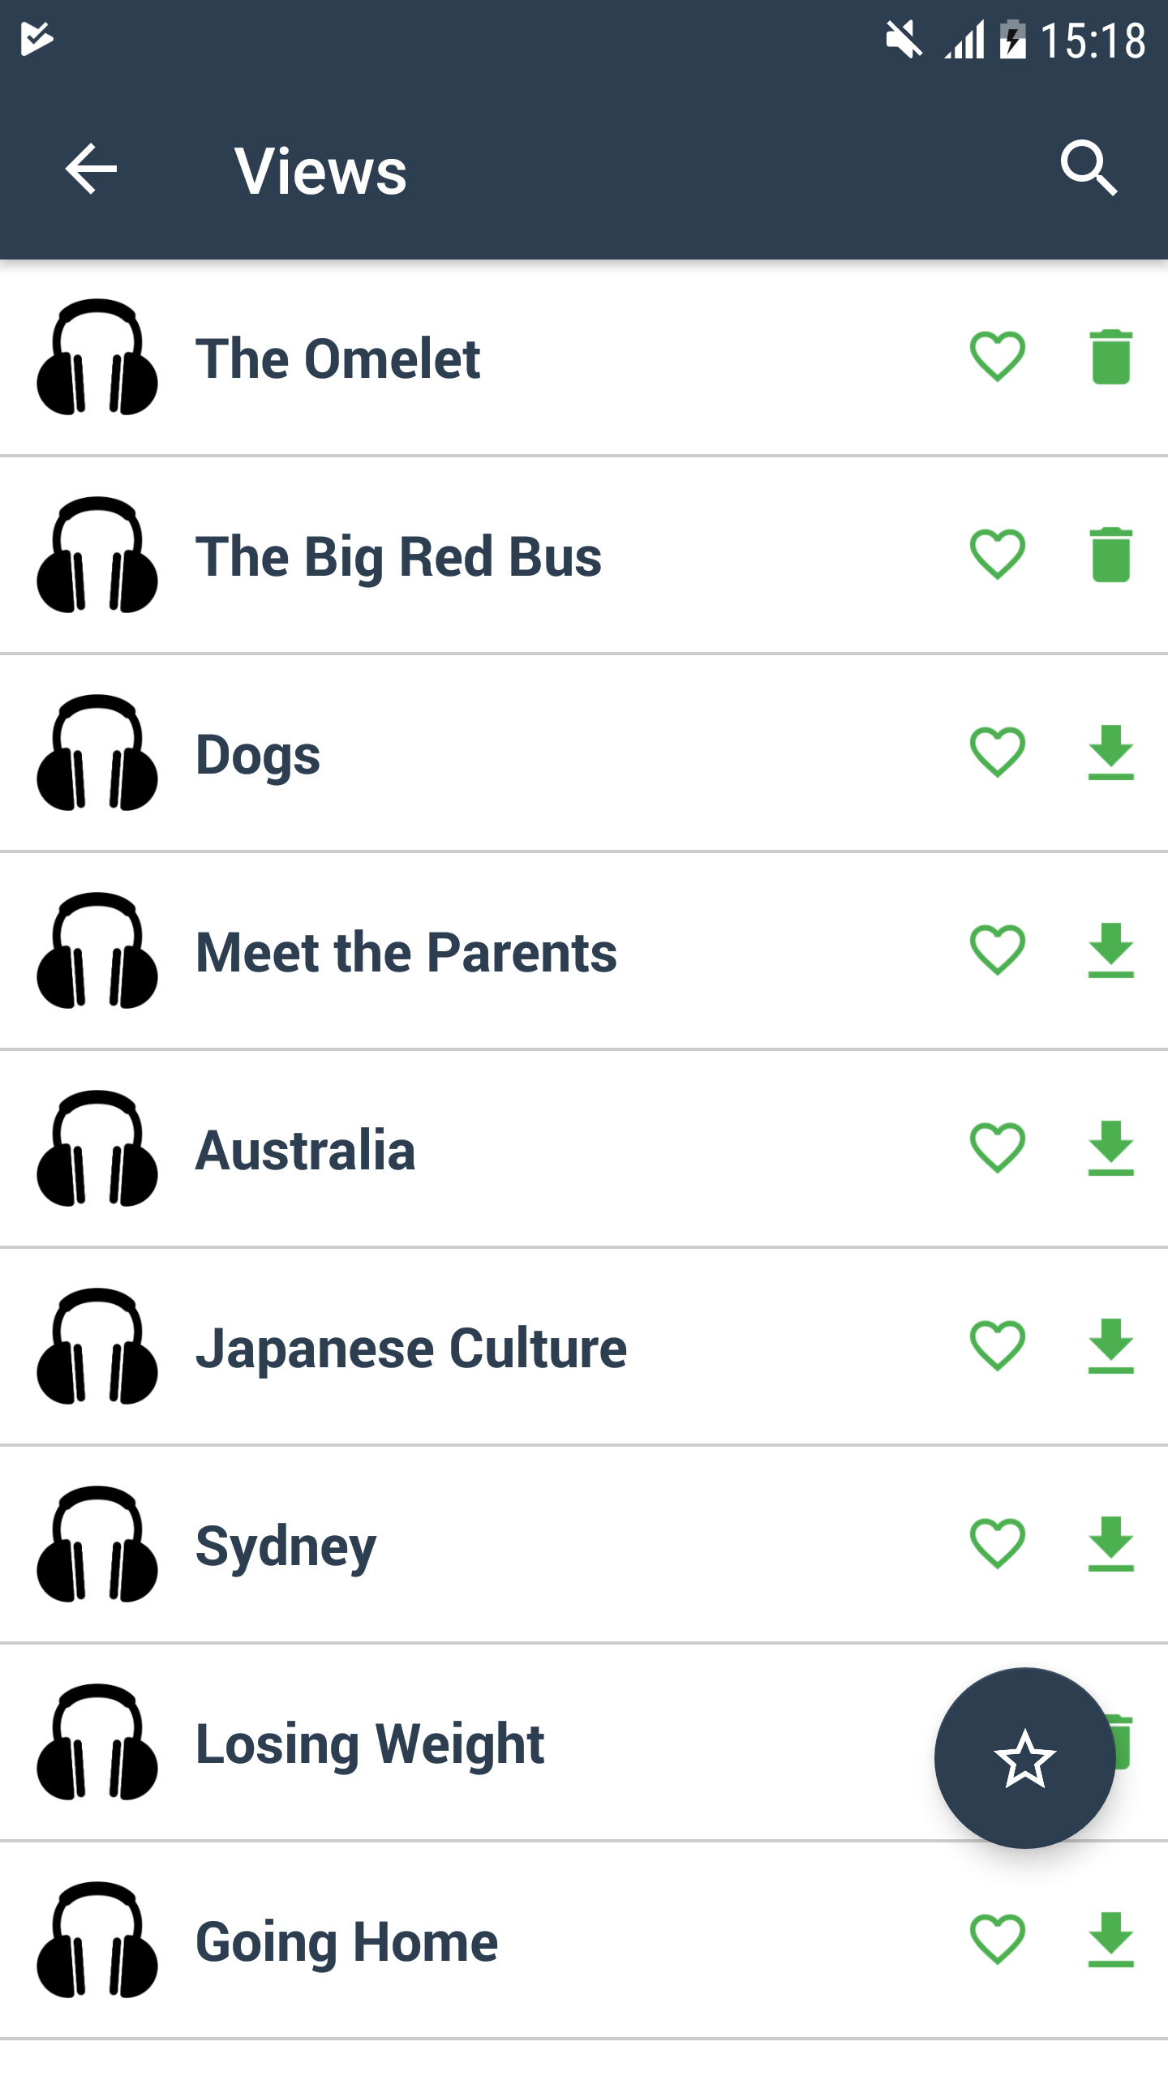The width and height of the screenshot is (1168, 2076).
Task: Open the Losing Weight lesson
Action: click(370, 1744)
